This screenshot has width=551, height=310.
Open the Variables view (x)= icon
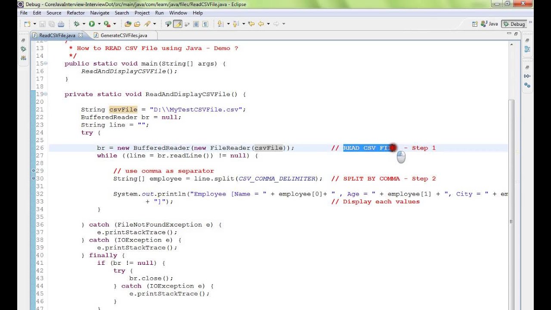(527, 76)
